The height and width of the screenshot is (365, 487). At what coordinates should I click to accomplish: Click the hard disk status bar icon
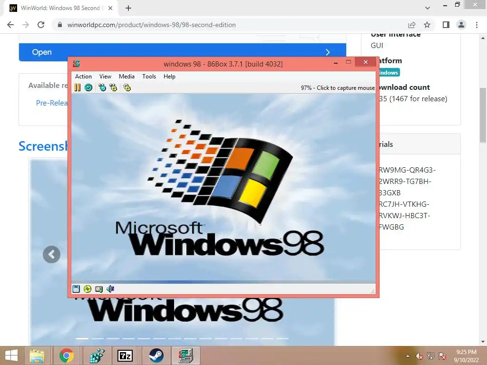coord(99,289)
